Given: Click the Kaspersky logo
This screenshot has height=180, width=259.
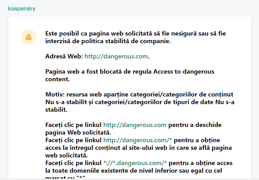Looking at the screenshot, I should click(x=22, y=9).
